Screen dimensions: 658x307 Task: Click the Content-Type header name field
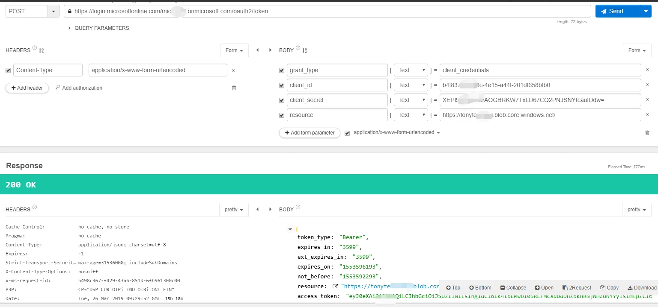[x=48, y=70]
